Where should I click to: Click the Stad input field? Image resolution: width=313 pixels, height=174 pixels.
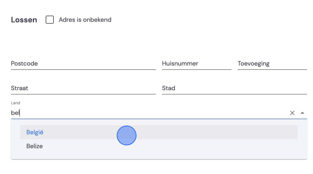pyautogui.click(x=234, y=88)
